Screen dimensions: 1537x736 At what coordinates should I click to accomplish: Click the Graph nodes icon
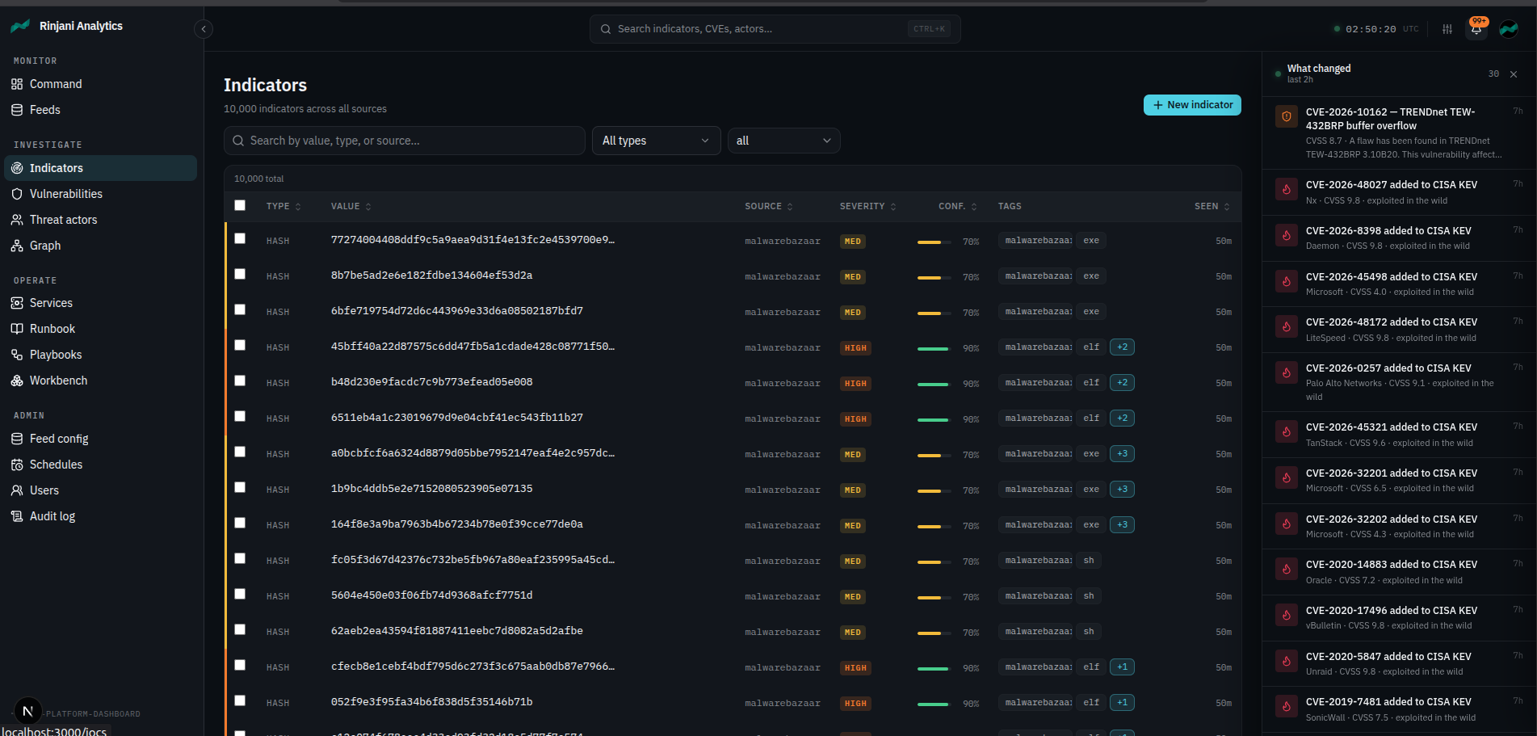pyautogui.click(x=17, y=246)
